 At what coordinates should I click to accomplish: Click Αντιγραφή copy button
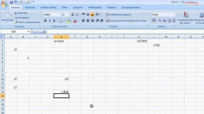coord(22,18)
